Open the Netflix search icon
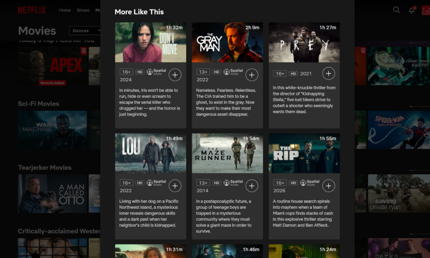 click(x=396, y=10)
